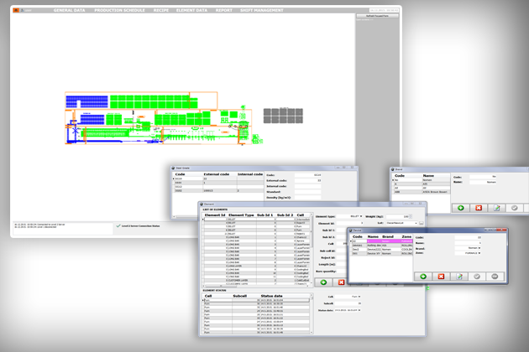Click red delete button in Brand window
The image size is (529, 352).
click(x=479, y=208)
